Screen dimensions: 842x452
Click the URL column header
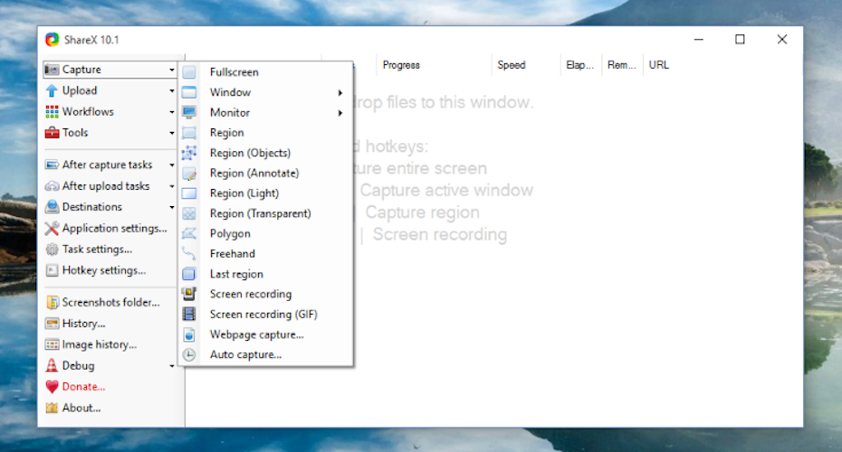point(659,65)
